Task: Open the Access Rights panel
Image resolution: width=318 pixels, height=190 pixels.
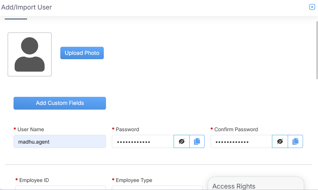Action: [x=234, y=186]
